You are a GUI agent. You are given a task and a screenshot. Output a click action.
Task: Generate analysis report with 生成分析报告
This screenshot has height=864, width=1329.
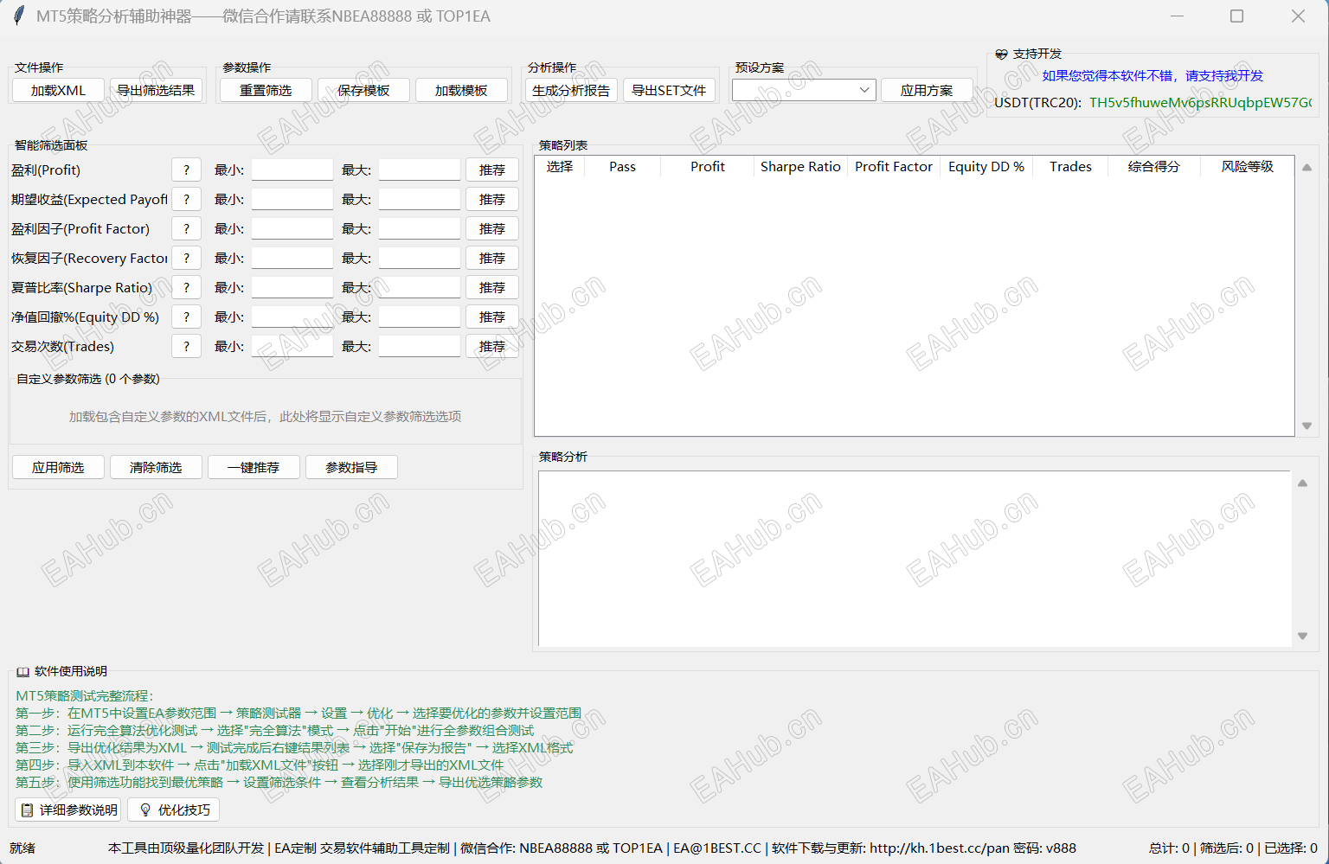pos(571,90)
